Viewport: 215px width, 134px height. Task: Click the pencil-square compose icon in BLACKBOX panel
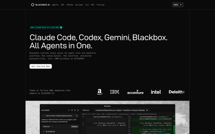point(72,110)
